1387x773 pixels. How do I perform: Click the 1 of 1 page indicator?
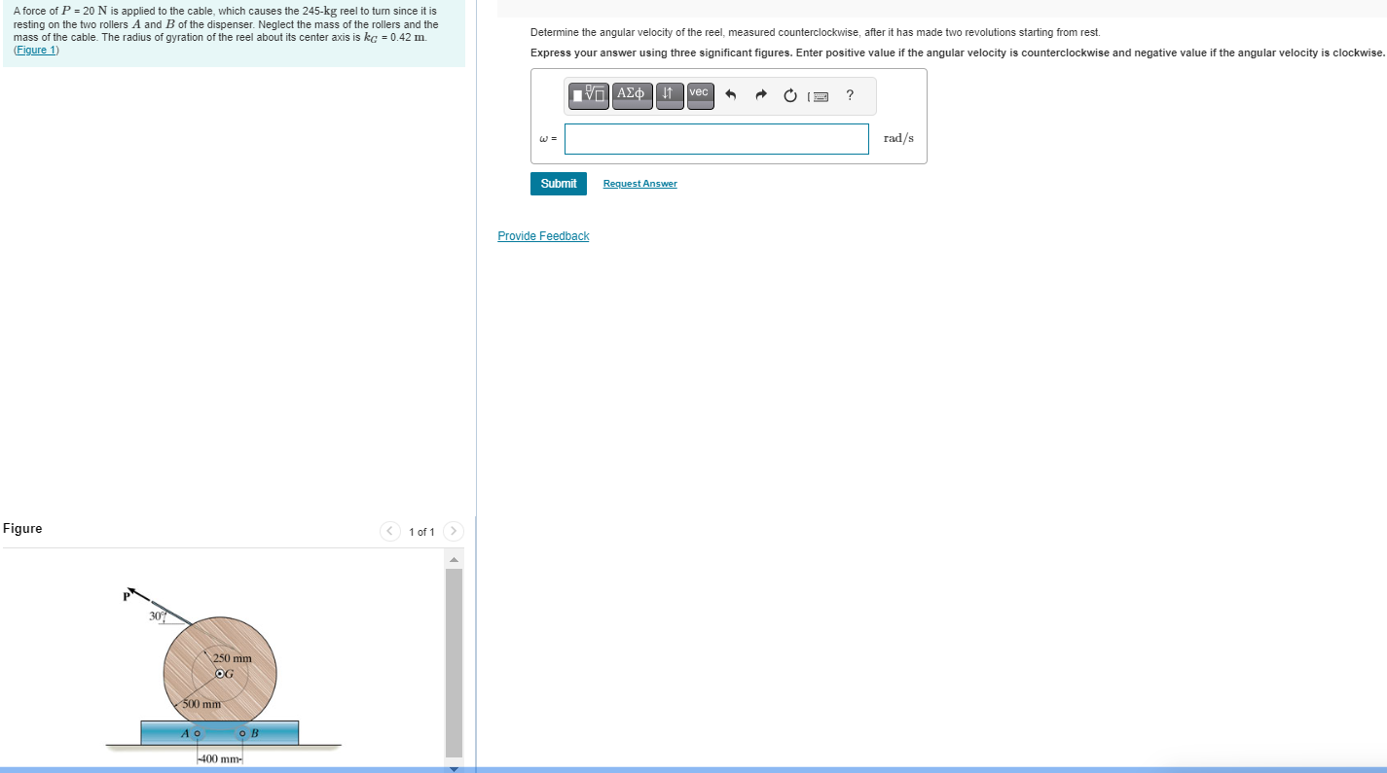point(420,532)
